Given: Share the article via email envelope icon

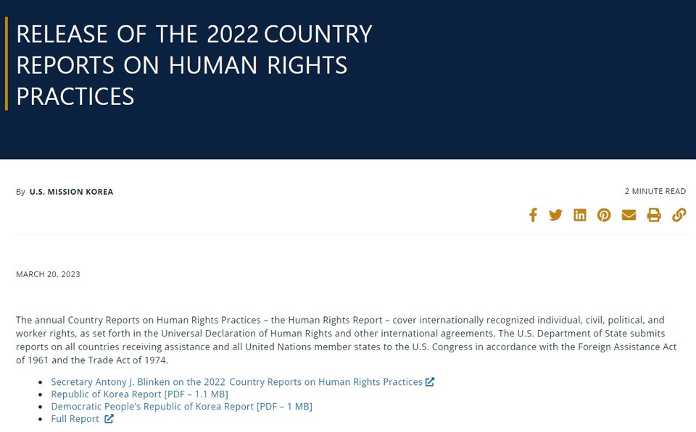Looking at the screenshot, I should [629, 215].
